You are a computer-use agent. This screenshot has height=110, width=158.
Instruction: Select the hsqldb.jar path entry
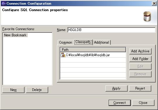(93, 55)
